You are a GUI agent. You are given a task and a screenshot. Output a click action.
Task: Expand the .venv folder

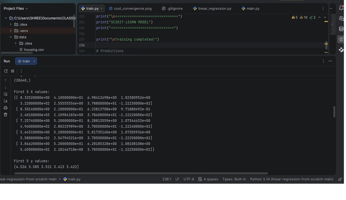click(x=11, y=31)
